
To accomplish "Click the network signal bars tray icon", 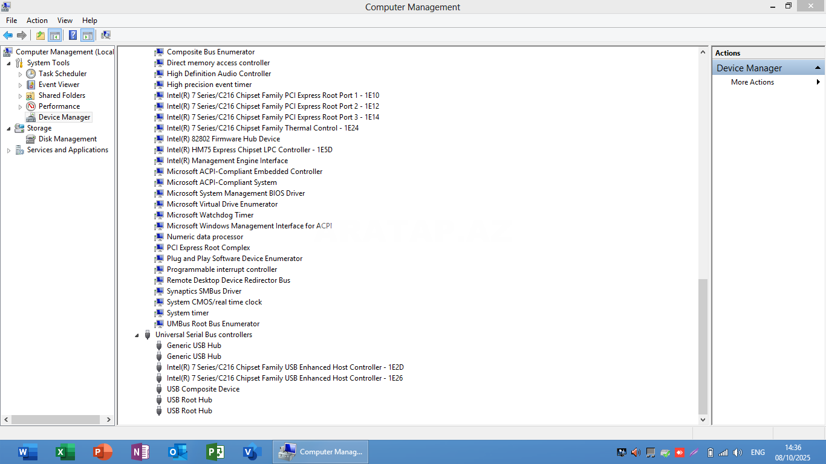I will [x=724, y=453].
